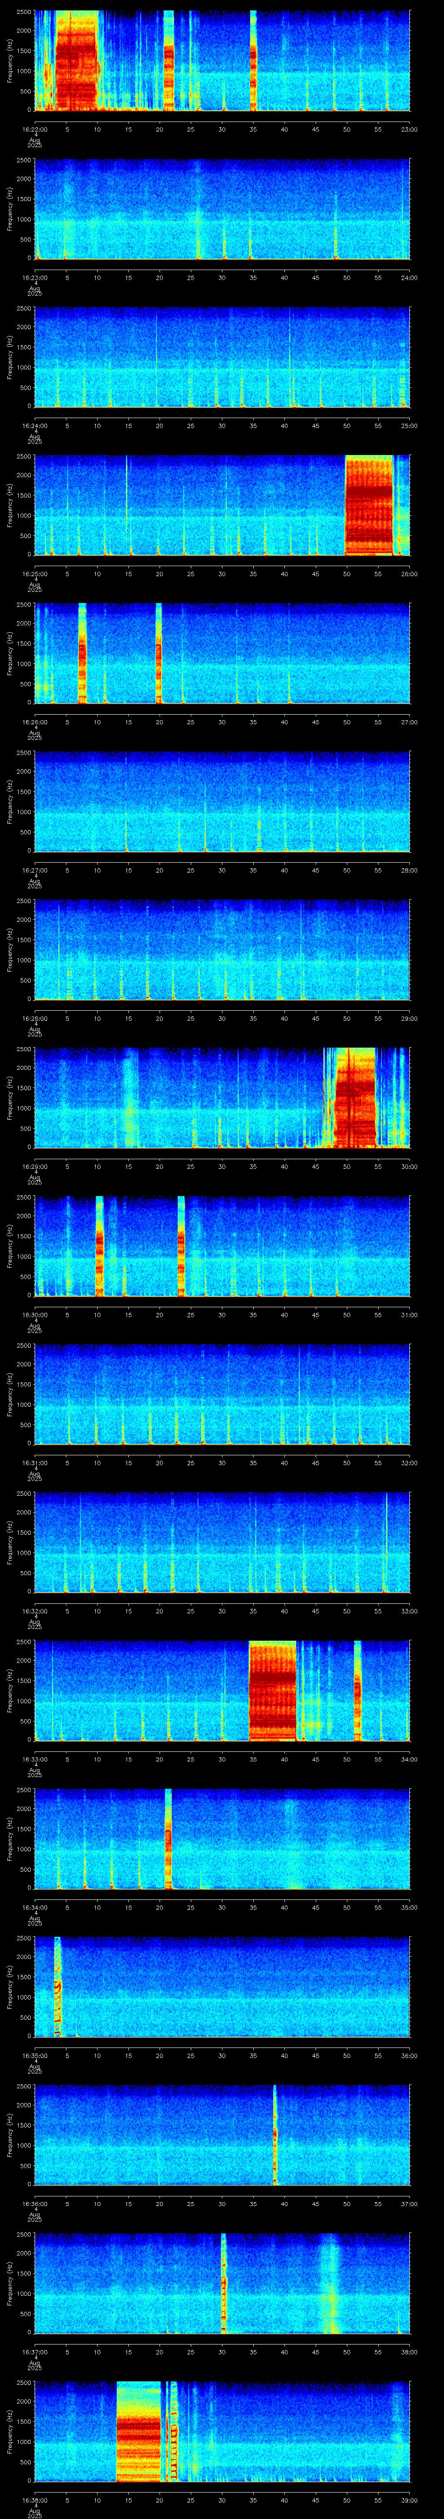444x2519 pixels.
Task: Click the 16:23 spectrogram panel
Action: coord(222,209)
